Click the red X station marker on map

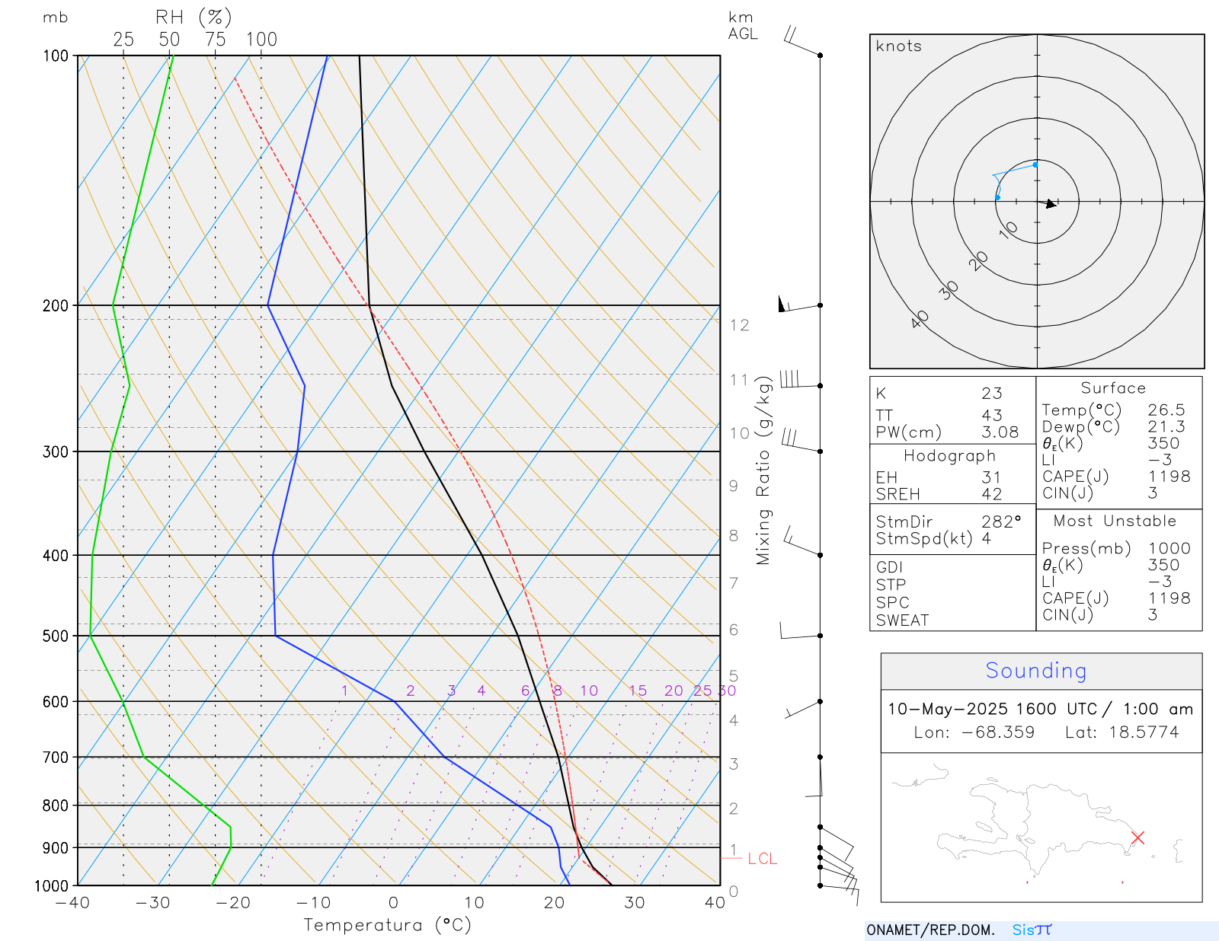pos(1137,837)
